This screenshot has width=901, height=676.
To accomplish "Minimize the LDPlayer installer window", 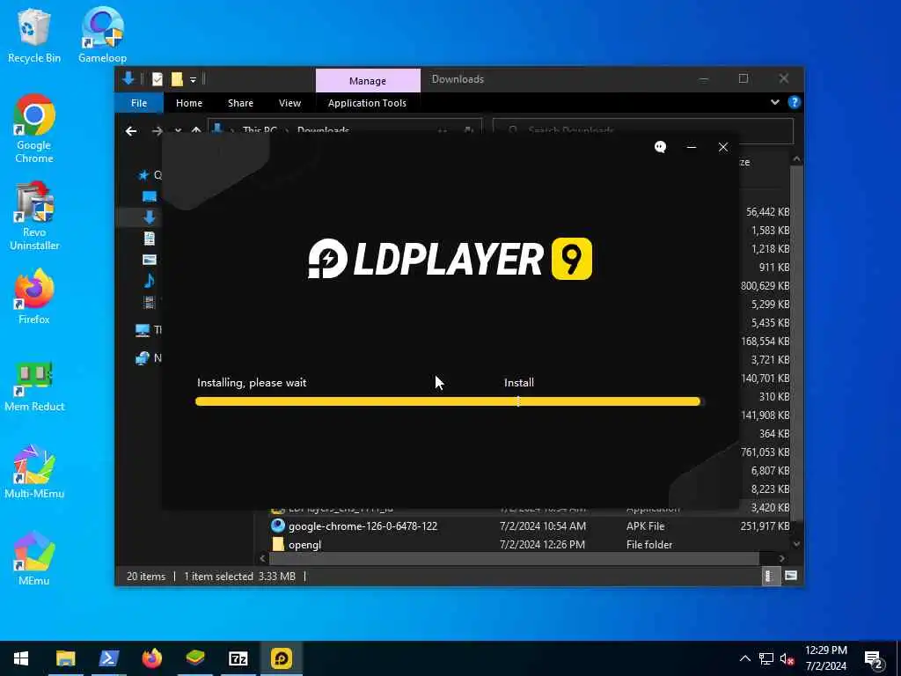I will tap(692, 147).
